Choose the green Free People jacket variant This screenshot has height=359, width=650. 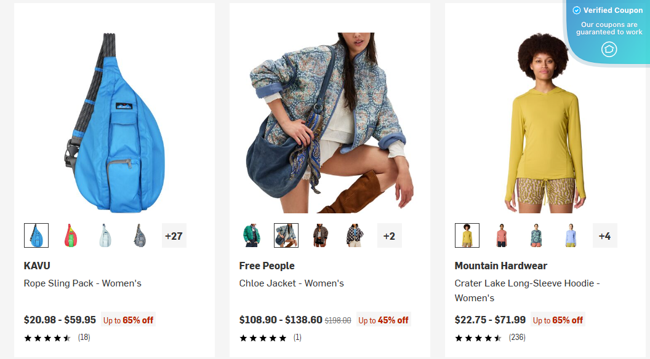point(251,235)
